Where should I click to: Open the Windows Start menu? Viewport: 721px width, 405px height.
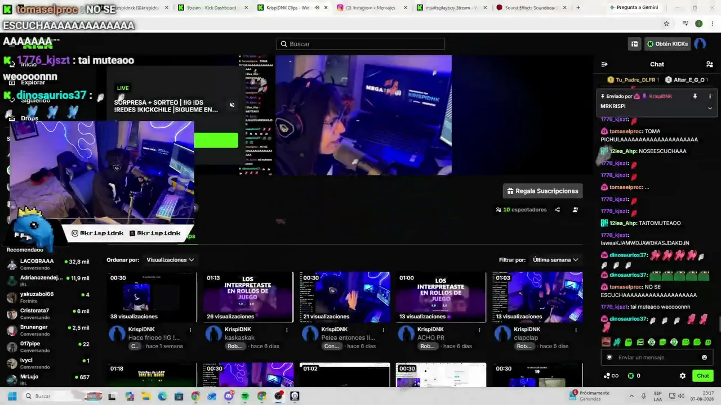click(x=12, y=396)
